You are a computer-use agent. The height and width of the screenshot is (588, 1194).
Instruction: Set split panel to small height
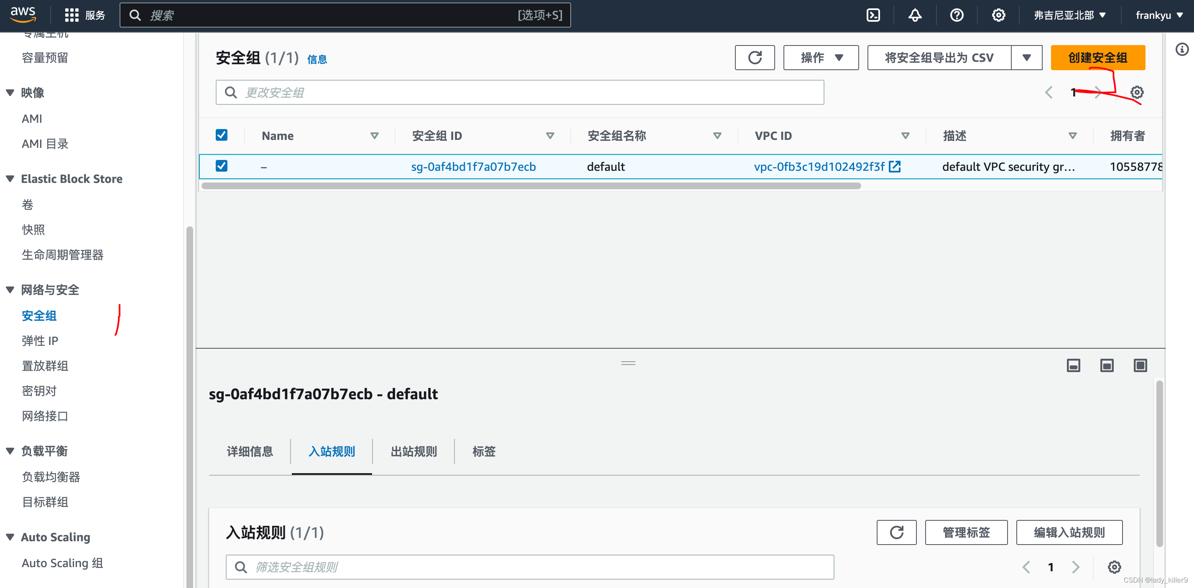1073,365
